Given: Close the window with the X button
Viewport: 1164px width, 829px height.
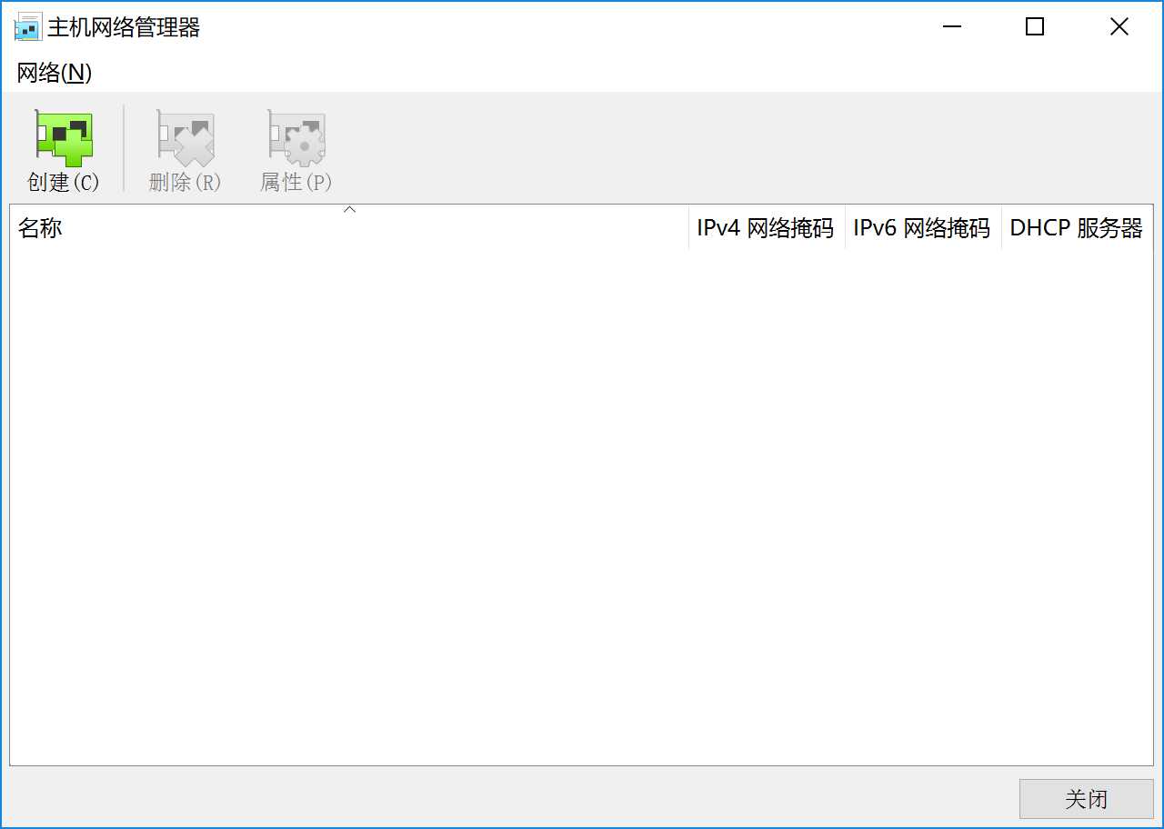Looking at the screenshot, I should (x=1119, y=27).
